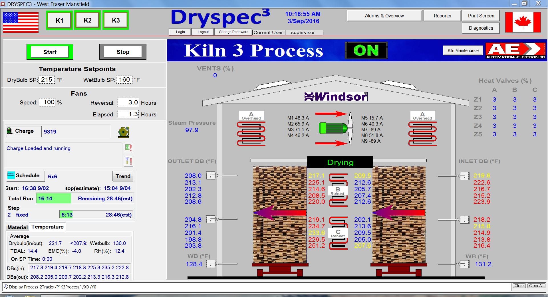Switch to the Material tab
Screen dimensions: 548x297
pos(17,227)
